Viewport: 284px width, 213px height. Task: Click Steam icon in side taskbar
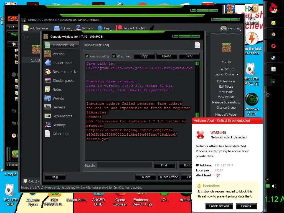pyautogui.click(x=273, y=58)
